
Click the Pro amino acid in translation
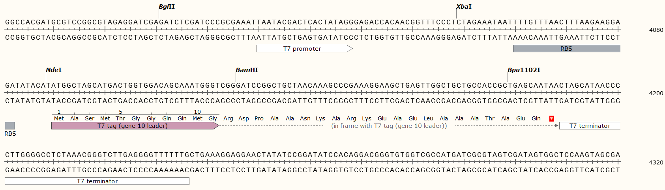click(x=259, y=118)
